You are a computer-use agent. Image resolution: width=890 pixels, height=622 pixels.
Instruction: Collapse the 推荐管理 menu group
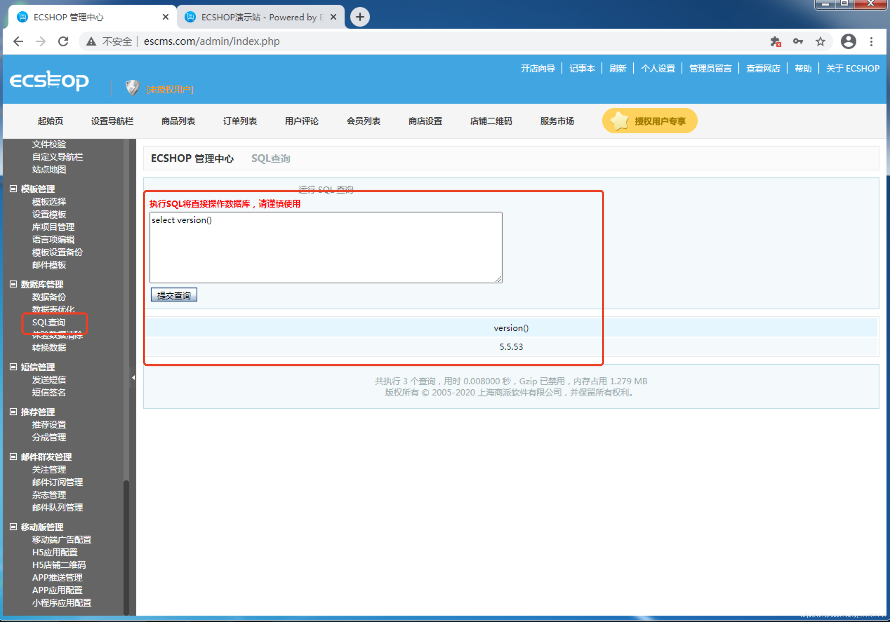[x=13, y=411]
